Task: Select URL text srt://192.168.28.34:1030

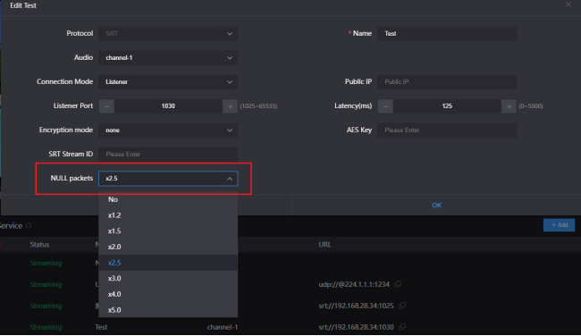Action: coord(356,327)
